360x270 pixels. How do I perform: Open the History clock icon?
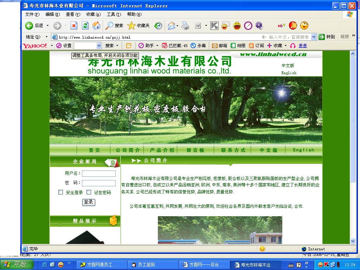[x=158, y=26]
